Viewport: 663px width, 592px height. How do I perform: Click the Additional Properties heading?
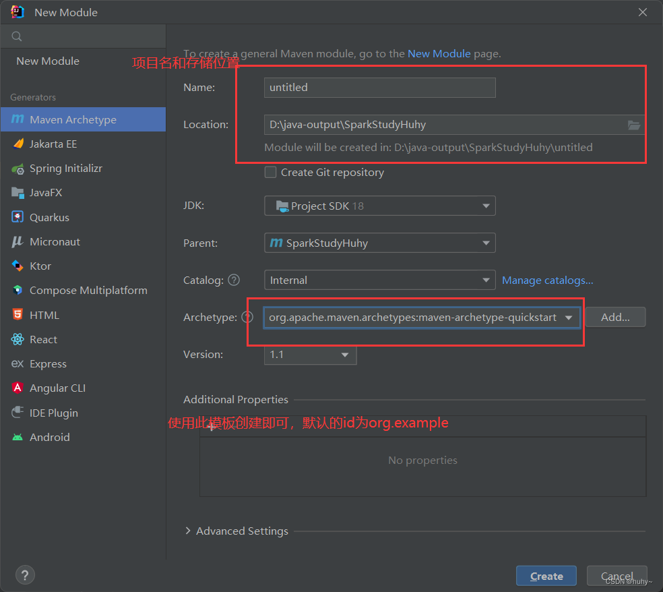point(236,399)
